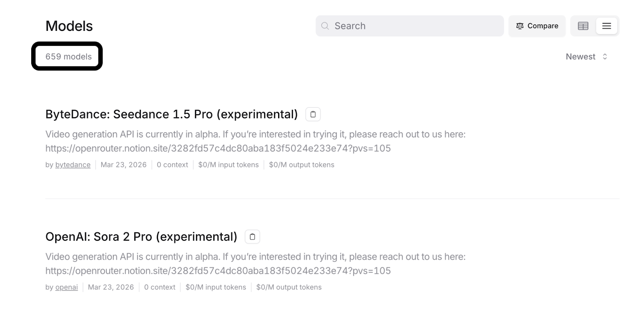Open the Compare models button

point(537,26)
